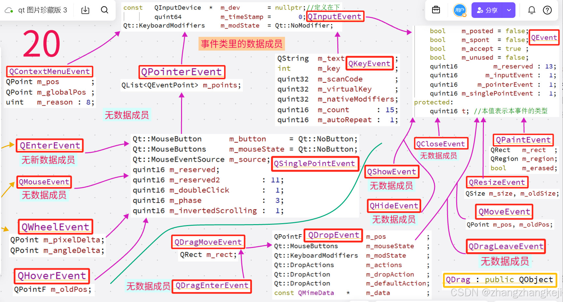This screenshot has height=302, width=563.
Task: Select the QEvent label
Action: click(544, 37)
